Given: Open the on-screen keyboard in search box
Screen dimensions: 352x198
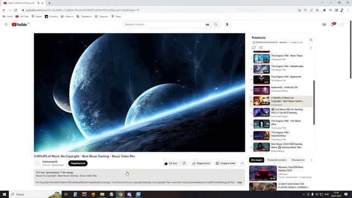Looking at the screenshot, I should point(207,24).
